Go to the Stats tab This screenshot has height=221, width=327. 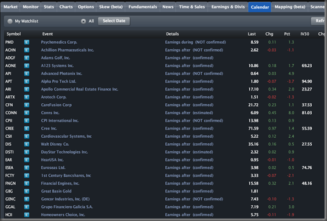(x=49, y=7)
